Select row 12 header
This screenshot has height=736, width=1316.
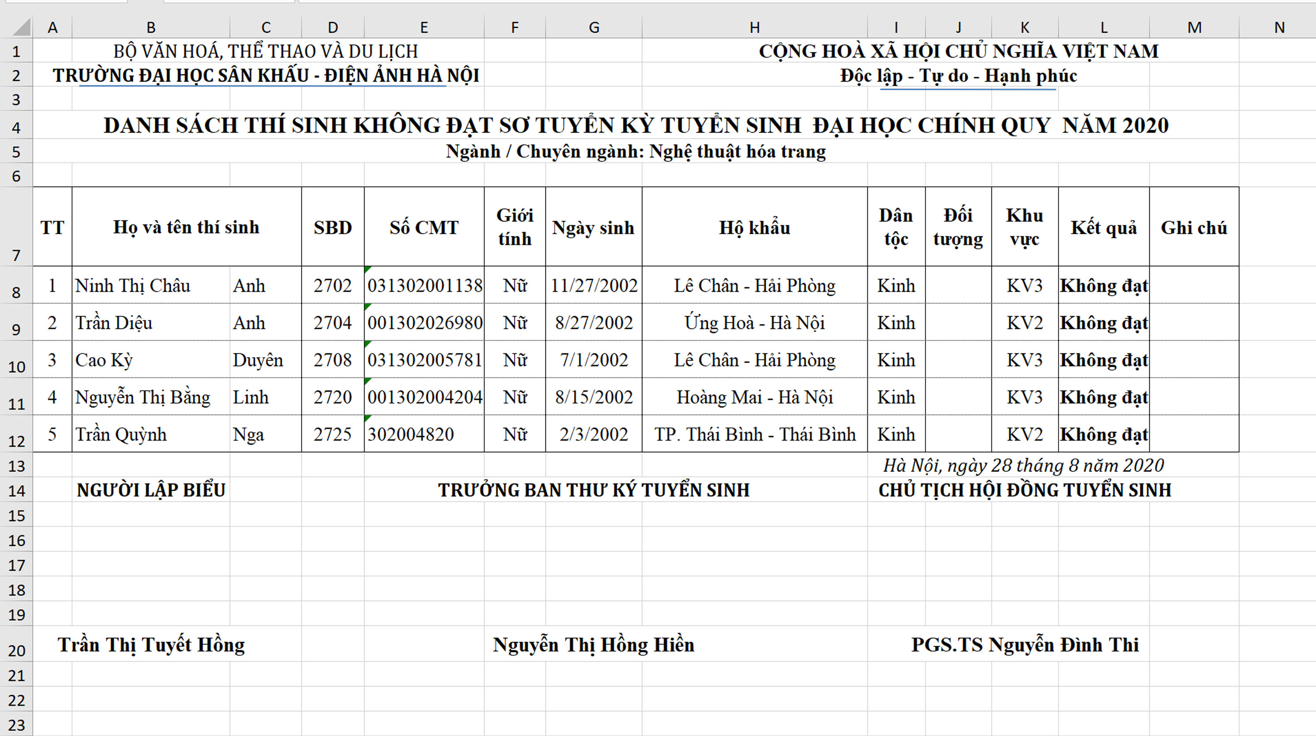tap(16, 434)
